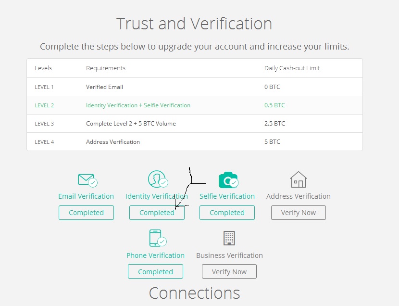This screenshot has width=399, height=306.
Task: Click Verify Now for Business Verification
Action: tap(229, 271)
